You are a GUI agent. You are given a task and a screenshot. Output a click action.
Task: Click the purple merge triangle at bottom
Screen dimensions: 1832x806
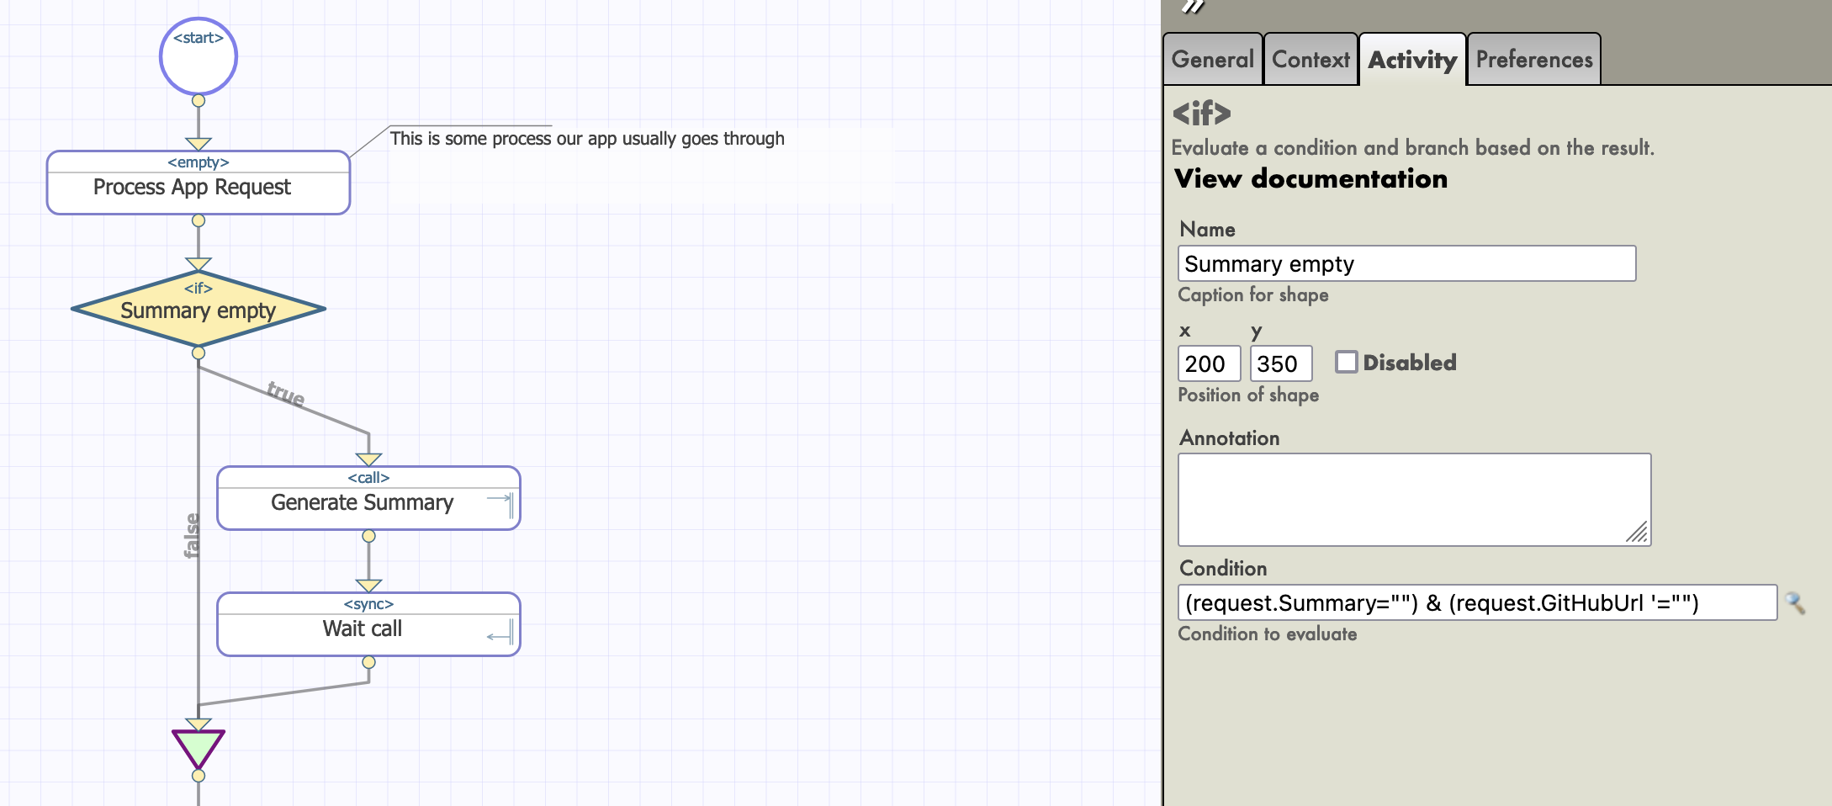pyautogui.click(x=199, y=746)
